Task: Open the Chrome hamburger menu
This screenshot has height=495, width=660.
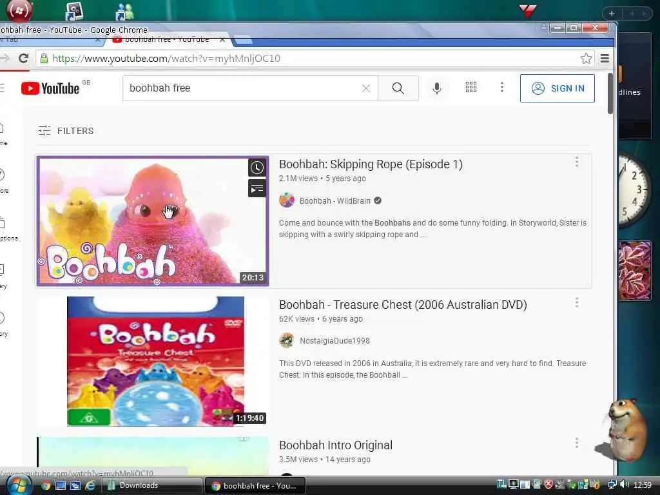Action: point(605,58)
